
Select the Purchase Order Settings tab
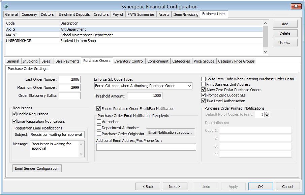coord(28,69)
